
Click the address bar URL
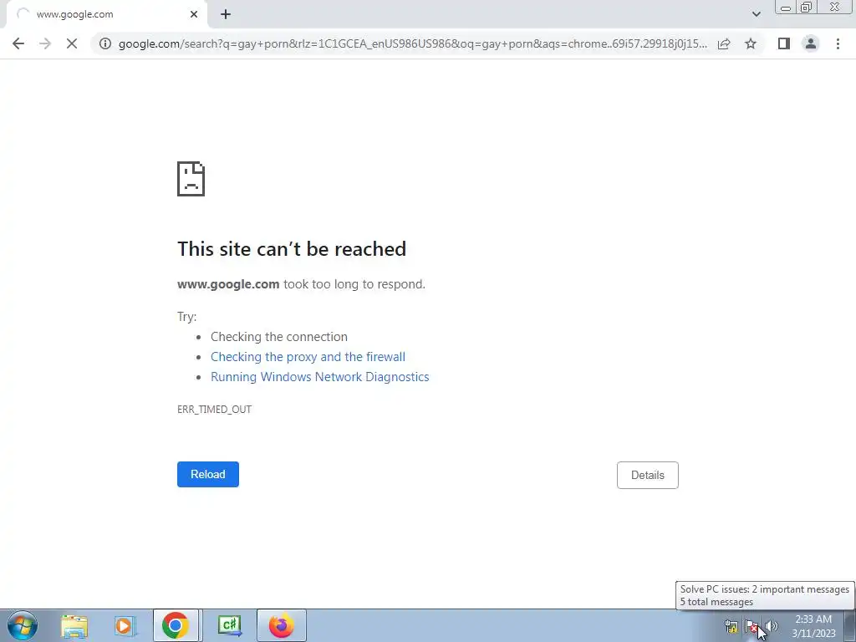(413, 43)
